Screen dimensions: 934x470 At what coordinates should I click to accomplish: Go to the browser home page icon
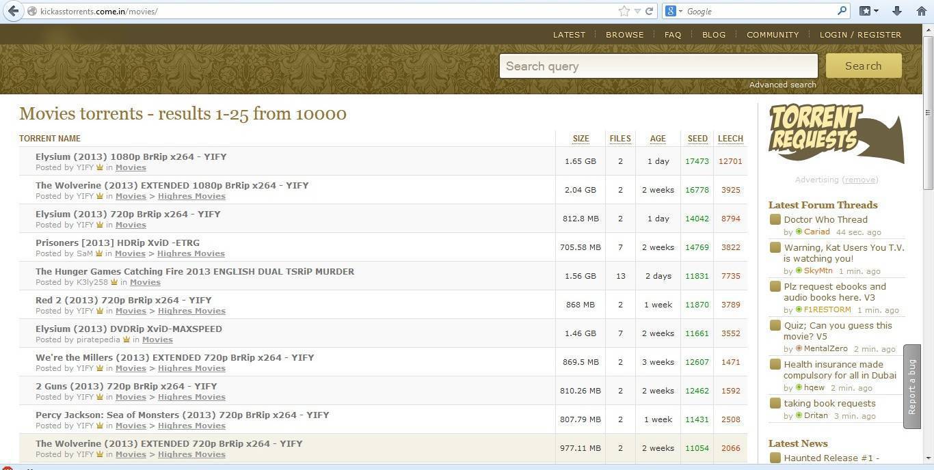click(x=921, y=11)
